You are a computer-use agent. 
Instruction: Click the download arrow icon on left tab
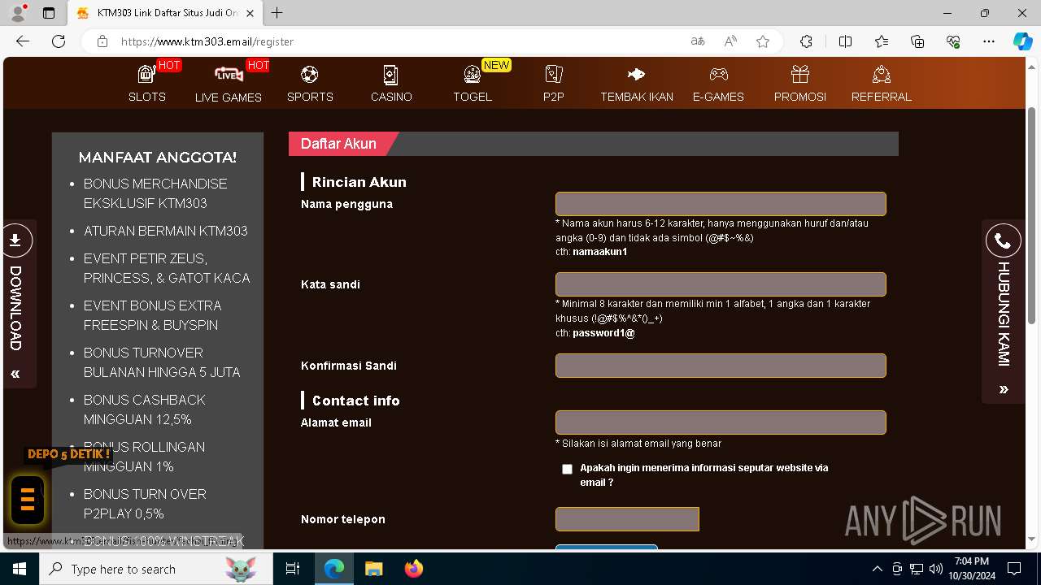tap(15, 240)
